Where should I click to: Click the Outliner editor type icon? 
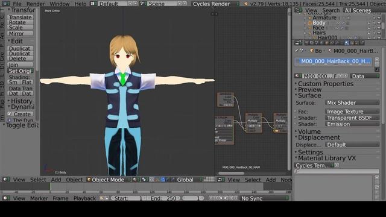pyautogui.click(x=298, y=10)
